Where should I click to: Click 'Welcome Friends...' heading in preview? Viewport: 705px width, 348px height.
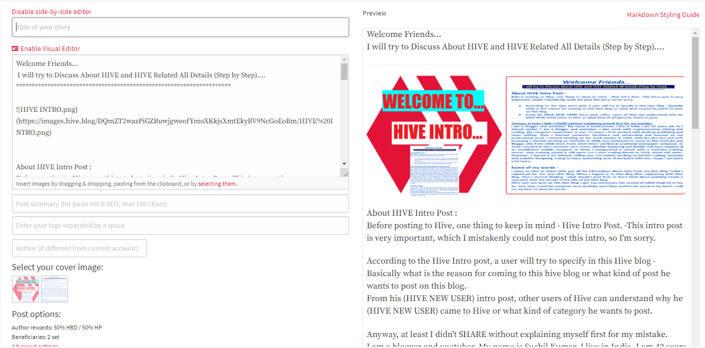pyautogui.click(x=404, y=34)
